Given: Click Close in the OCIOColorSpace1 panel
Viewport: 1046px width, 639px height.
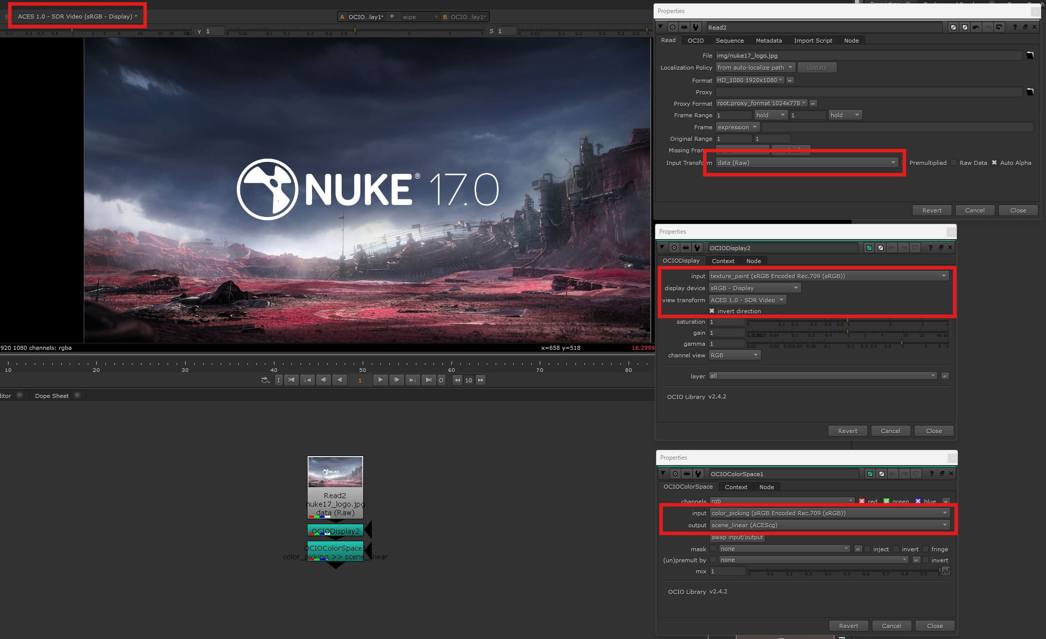Looking at the screenshot, I should [x=935, y=626].
